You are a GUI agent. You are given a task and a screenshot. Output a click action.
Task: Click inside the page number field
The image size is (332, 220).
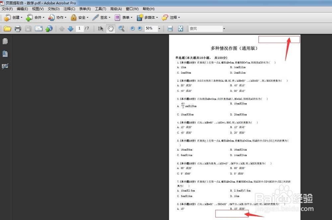tap(80, 28)
